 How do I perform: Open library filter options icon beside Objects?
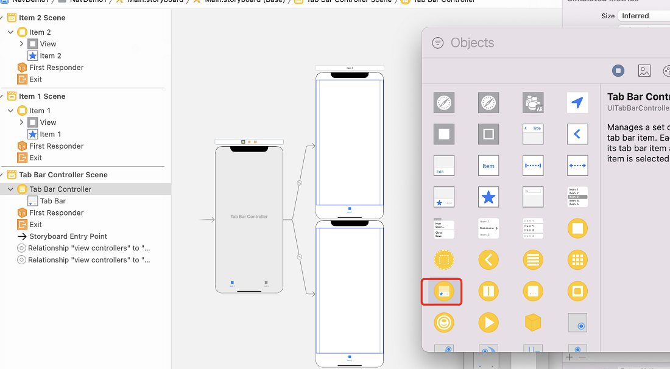437,43
